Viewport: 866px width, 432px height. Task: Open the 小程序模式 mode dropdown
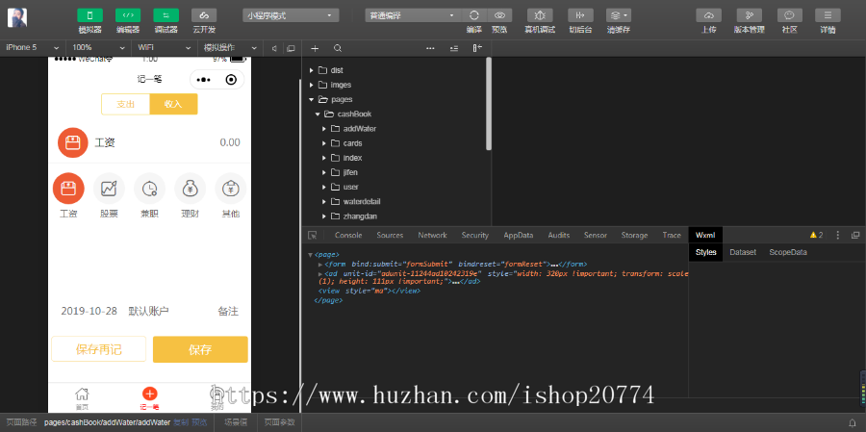point(291,15)
